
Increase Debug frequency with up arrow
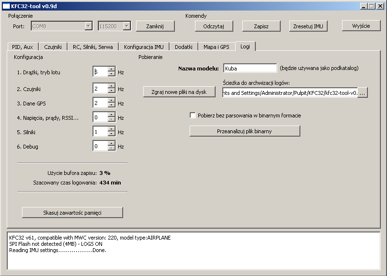pyautogui.click(x=112, y=144)
